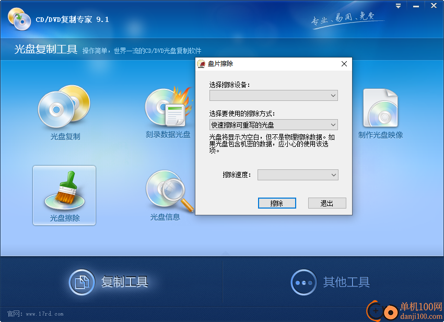The height and width of the screenshot is (322, 444).
Task: Open the 快速擦除可重写的光盘 method dropdown
Action: [274, 125]
